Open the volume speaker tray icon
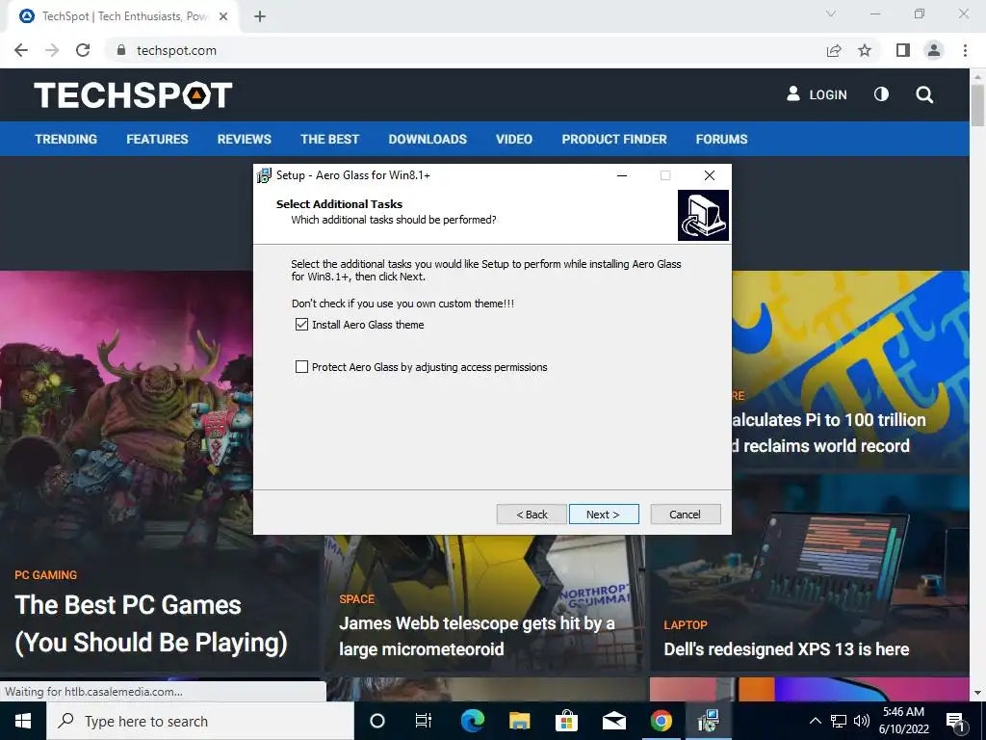This screenshot has height=740, width=986. click(x=862, y=721)
